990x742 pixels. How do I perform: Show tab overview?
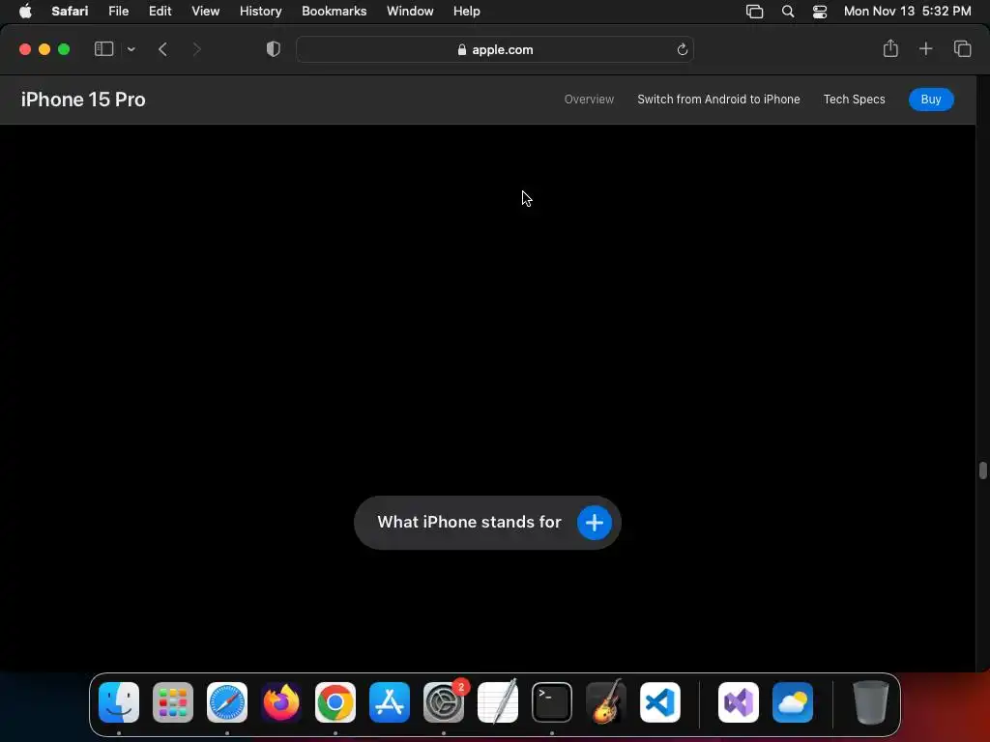tap(962, 48)
